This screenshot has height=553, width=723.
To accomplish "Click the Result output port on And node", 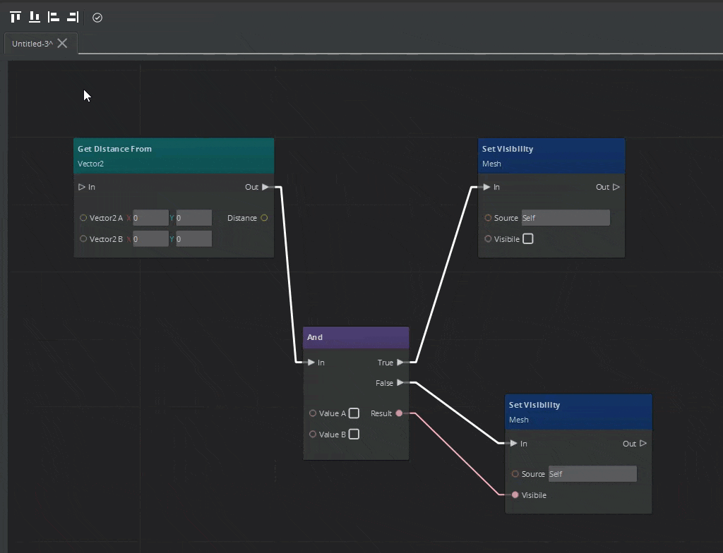I will (400, 413).
